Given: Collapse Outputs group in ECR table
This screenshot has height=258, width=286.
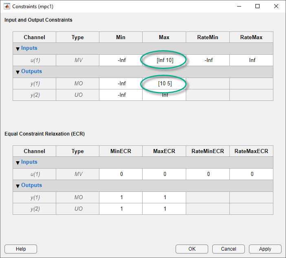Looking at the screenshot, I should [x=18, y=186].
